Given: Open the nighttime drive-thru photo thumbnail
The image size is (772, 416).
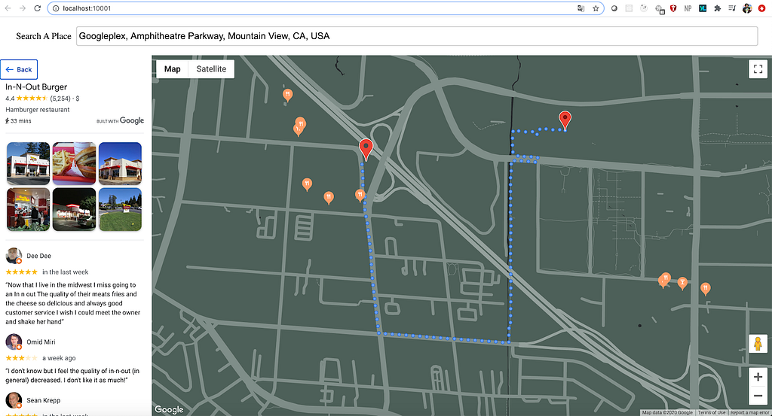Looking at the screenshot, I should coord(74,209).
